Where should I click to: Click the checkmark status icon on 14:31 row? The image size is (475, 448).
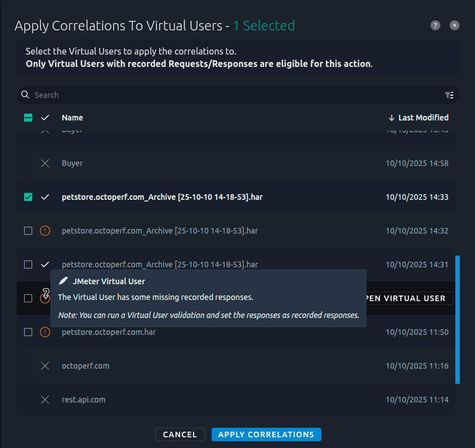pyautogui.click(x=45, y=265)
